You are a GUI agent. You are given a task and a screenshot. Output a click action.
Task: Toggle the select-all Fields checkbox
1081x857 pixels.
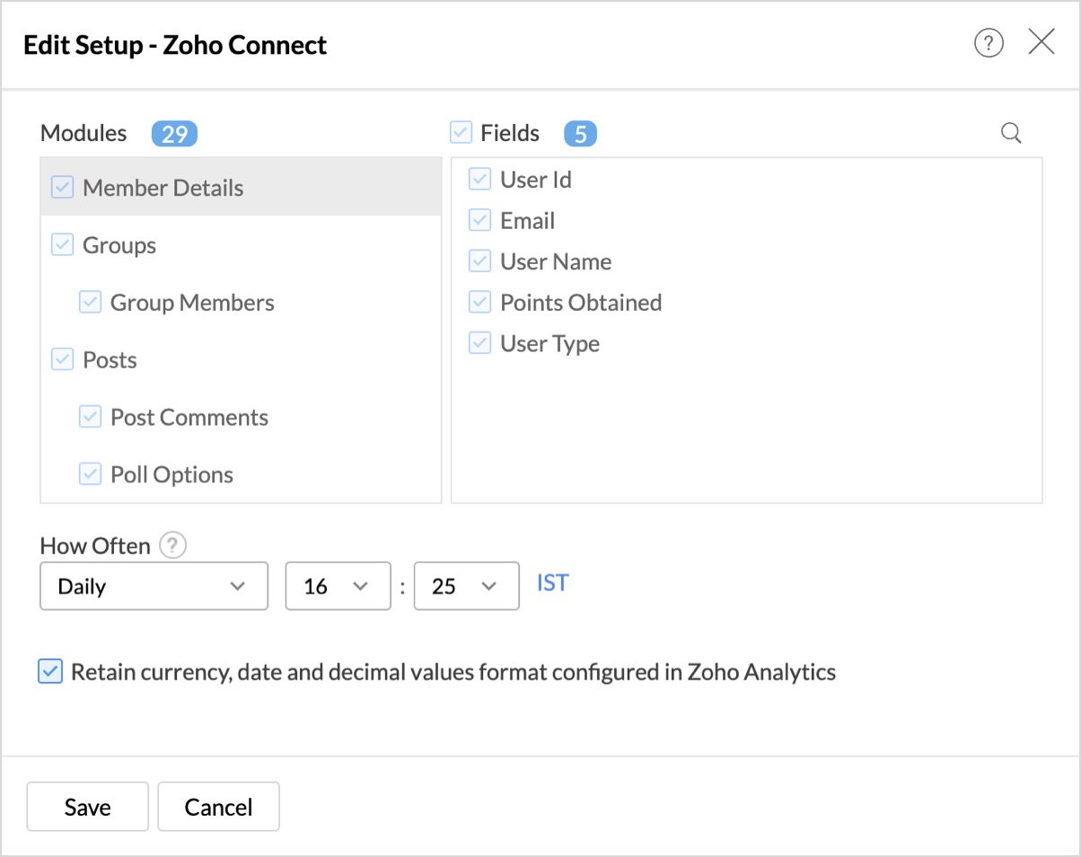click(x=461, y=134)
